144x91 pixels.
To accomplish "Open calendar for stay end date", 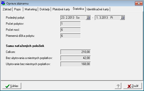I will click(x=122, y=18).
